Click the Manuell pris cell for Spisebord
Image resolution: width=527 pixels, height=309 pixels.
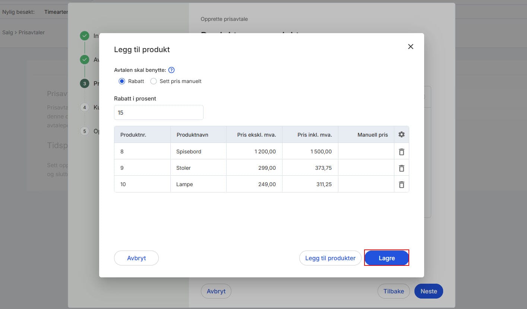click(366, 152)
